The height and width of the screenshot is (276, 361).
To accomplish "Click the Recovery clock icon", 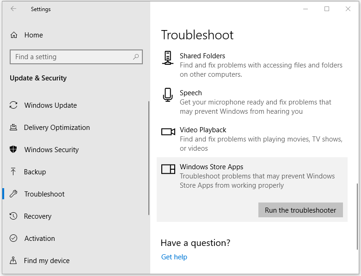I will click(x=13, y=216).
